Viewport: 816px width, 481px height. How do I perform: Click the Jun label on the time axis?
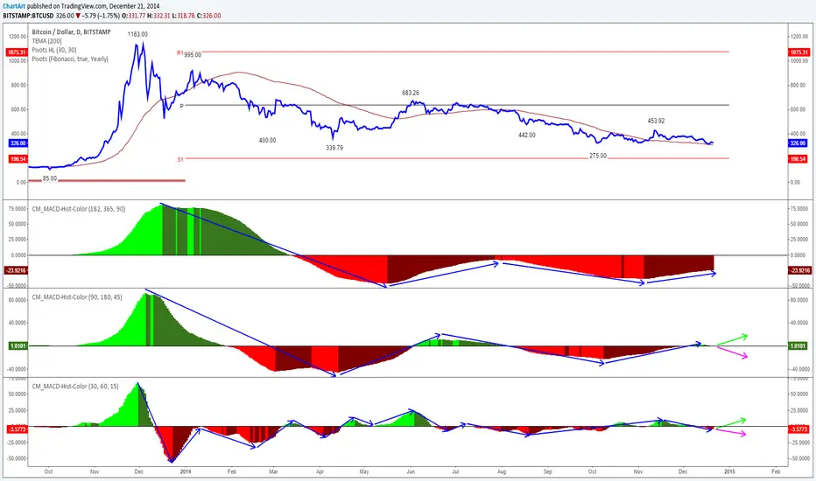pos(411,471)
